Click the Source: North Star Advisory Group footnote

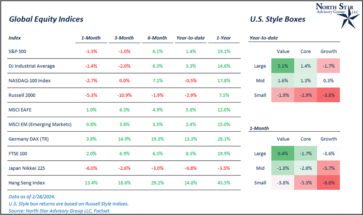point(59,210)
